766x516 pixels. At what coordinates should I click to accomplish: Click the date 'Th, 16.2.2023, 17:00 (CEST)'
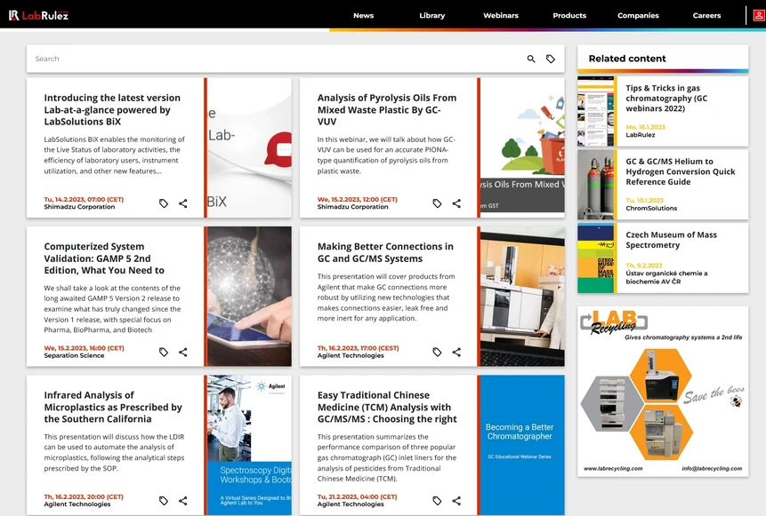coord(358,348)
